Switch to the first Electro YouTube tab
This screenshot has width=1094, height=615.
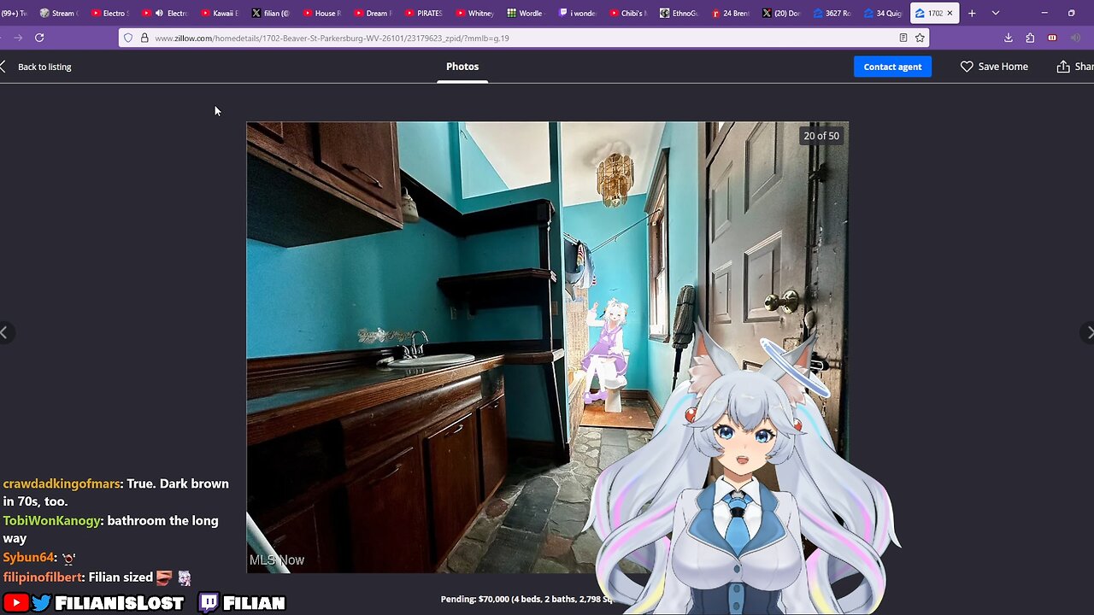tap(109, 13)
